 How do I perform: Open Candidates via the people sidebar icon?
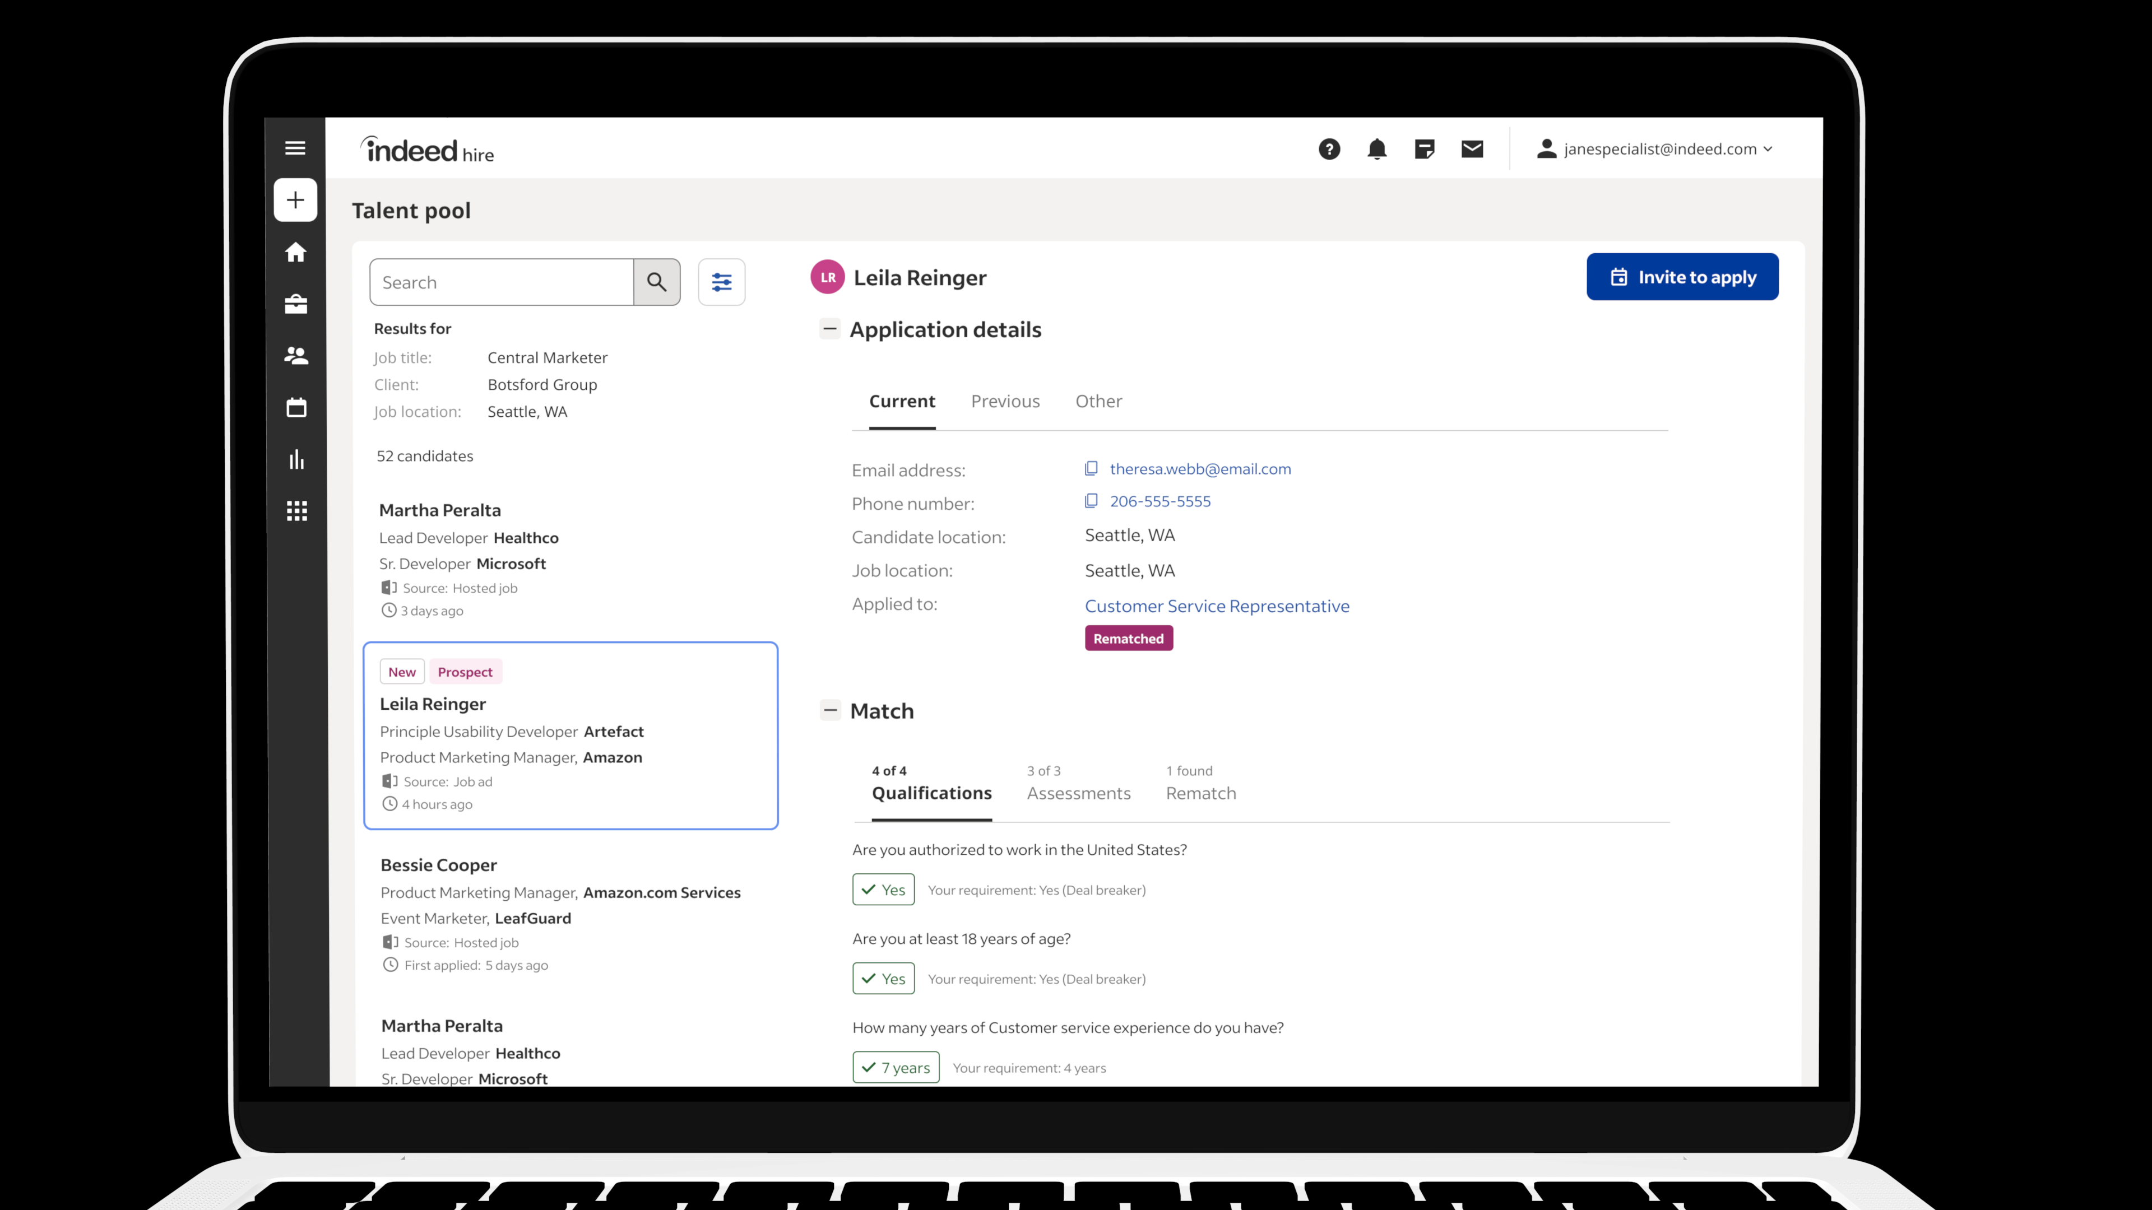tap(296, 356)
